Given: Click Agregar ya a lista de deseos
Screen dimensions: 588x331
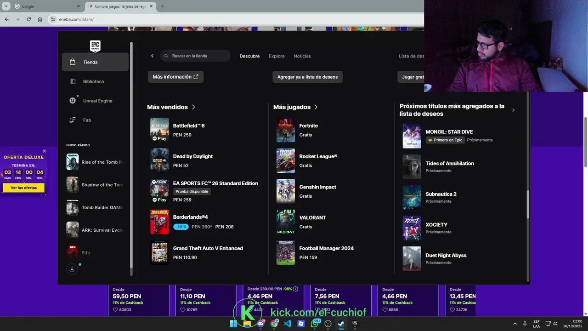Looking at the screenshot, I should point(307,77).
